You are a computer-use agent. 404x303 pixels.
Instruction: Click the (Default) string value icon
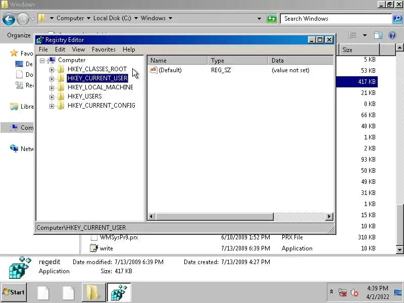point(154,70)
